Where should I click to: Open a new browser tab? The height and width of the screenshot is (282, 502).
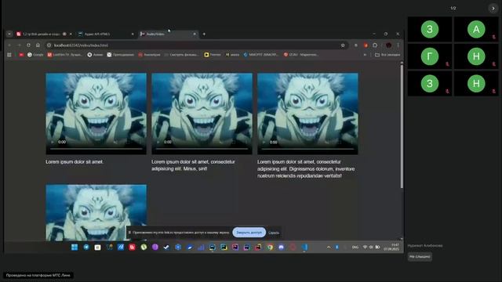[x=204, y=34]
